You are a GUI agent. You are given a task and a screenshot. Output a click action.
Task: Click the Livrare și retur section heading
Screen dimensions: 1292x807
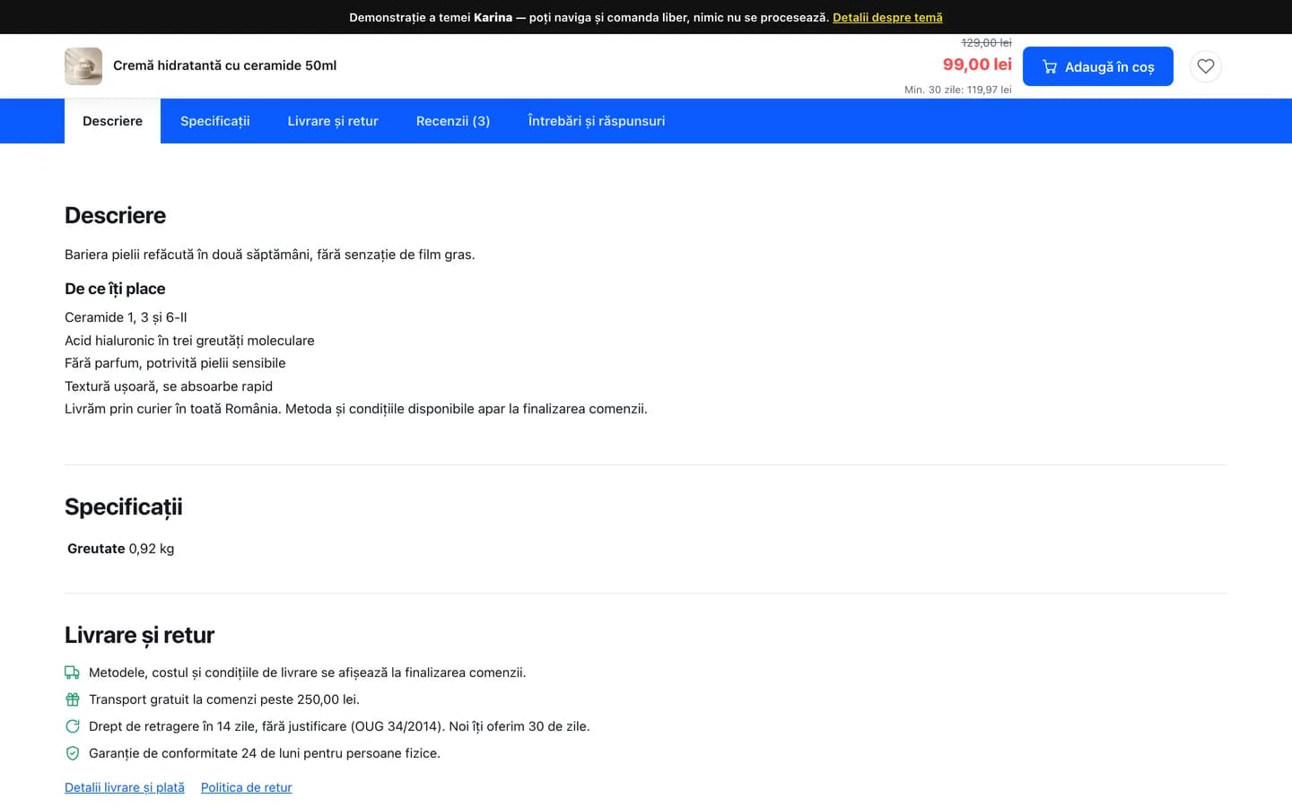click(x=139, y=635)
